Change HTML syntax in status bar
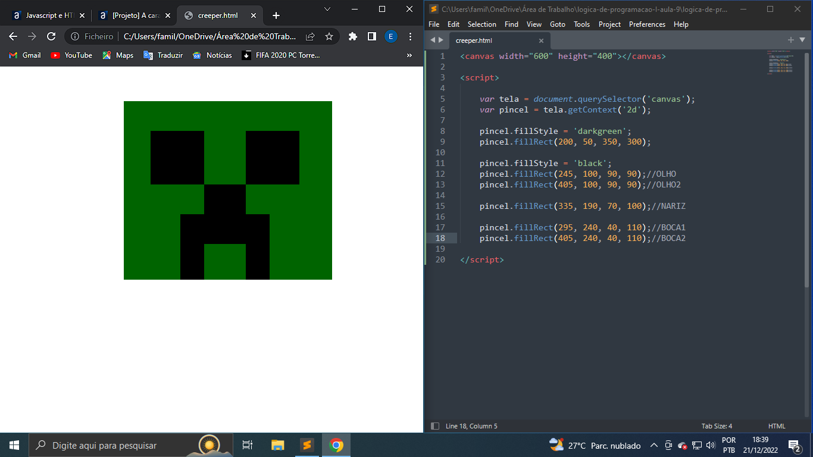The width and height of the screenshot is (813, 457). pos(777,426)
